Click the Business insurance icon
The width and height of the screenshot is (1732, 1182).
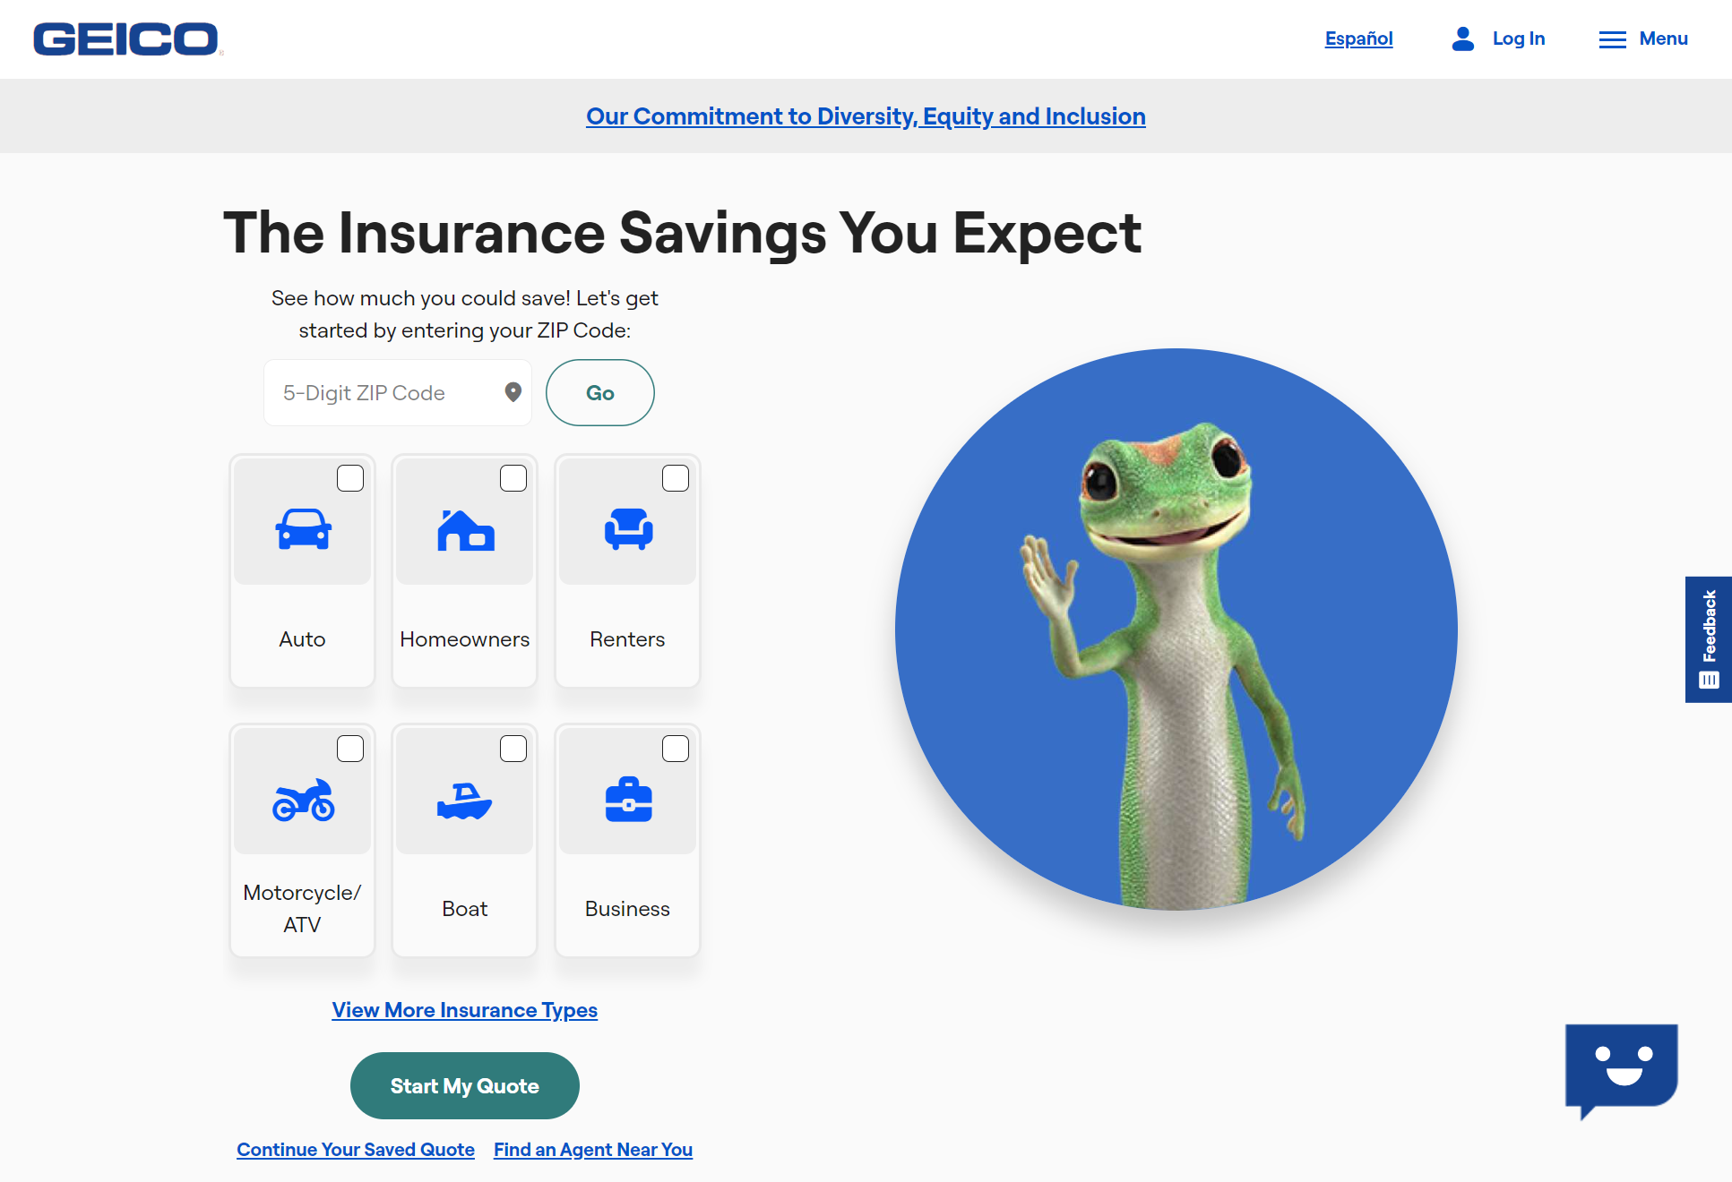coord(628,801)
